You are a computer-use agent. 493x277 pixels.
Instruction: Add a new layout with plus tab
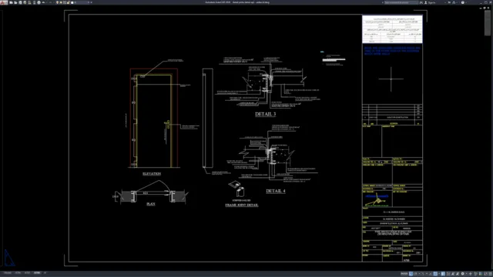tap(45, 273)
